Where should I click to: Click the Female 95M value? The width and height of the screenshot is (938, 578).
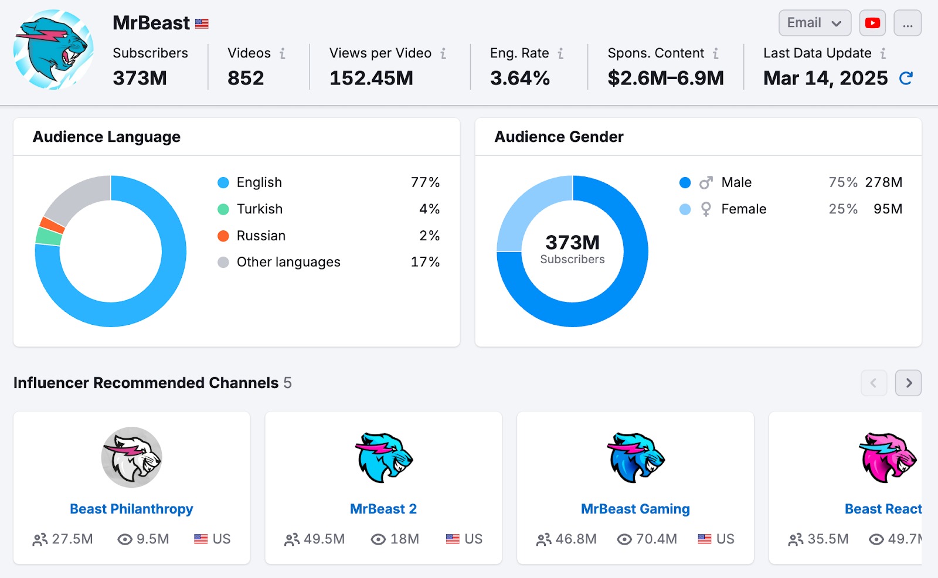click(x=888, y=209)
